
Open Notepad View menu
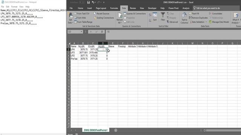(x=21, y=7)
